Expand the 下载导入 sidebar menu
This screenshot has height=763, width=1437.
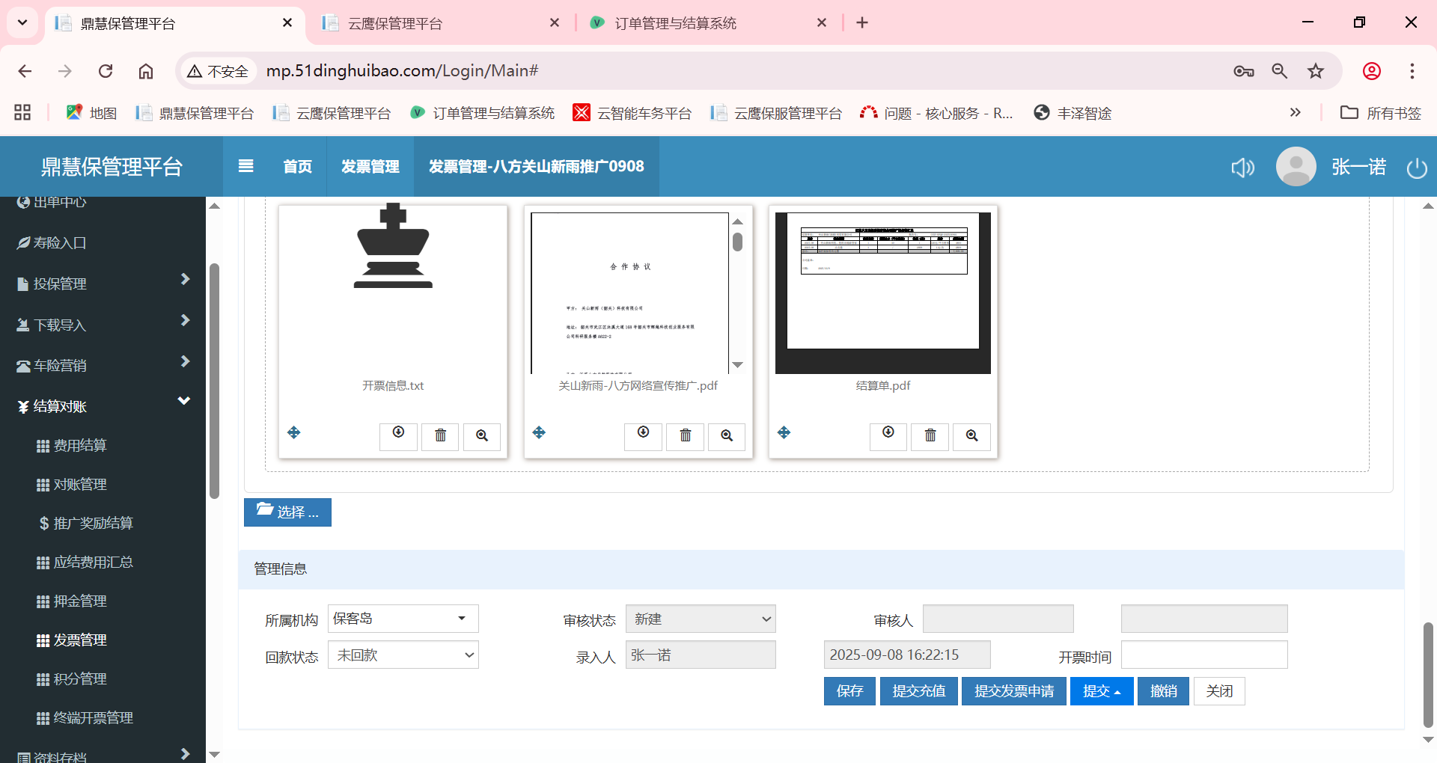click(103, 325)
